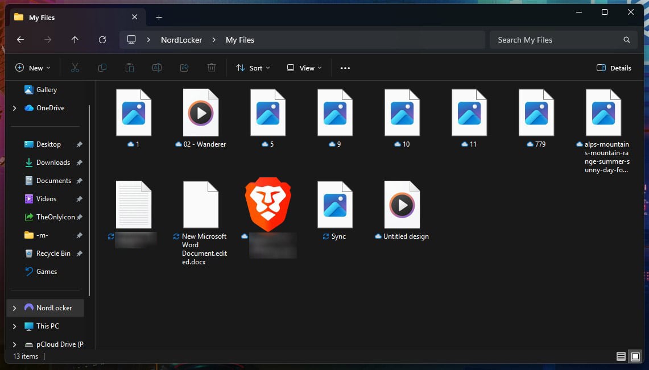The image size is (649, 370).
Task: Click the navigation pane scrollbar
Action: (x=89, y=201)
